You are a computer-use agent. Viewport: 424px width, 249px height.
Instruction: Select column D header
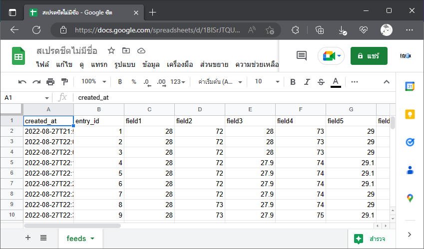(x=200, y=109)
